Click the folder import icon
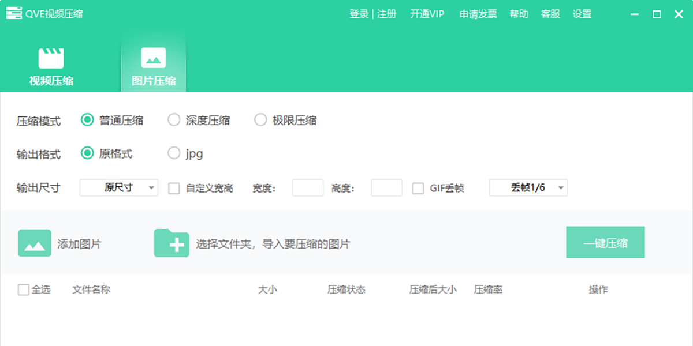The height and width of the screenshot is (346, 693). pos(171,243)
